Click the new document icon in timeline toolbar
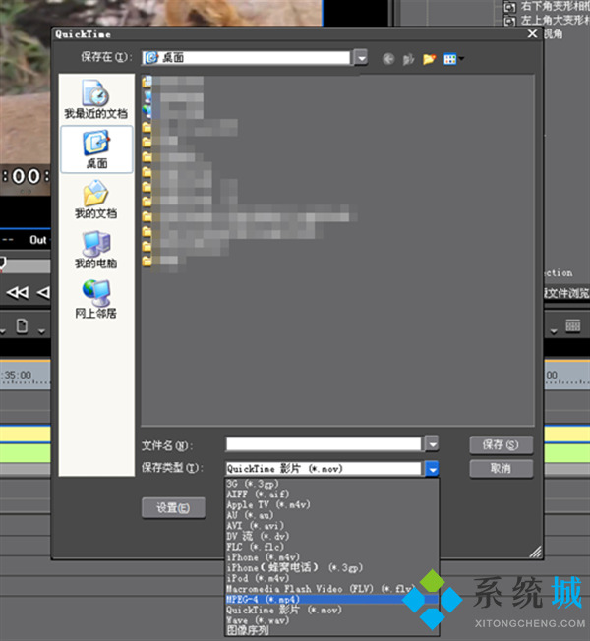Image resolution: width=590 pixels, height=641 pixels. 22,326
